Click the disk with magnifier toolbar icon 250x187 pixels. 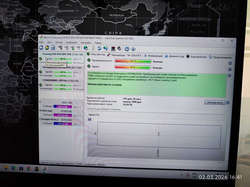pyautogui.click(x=78, y=48)
